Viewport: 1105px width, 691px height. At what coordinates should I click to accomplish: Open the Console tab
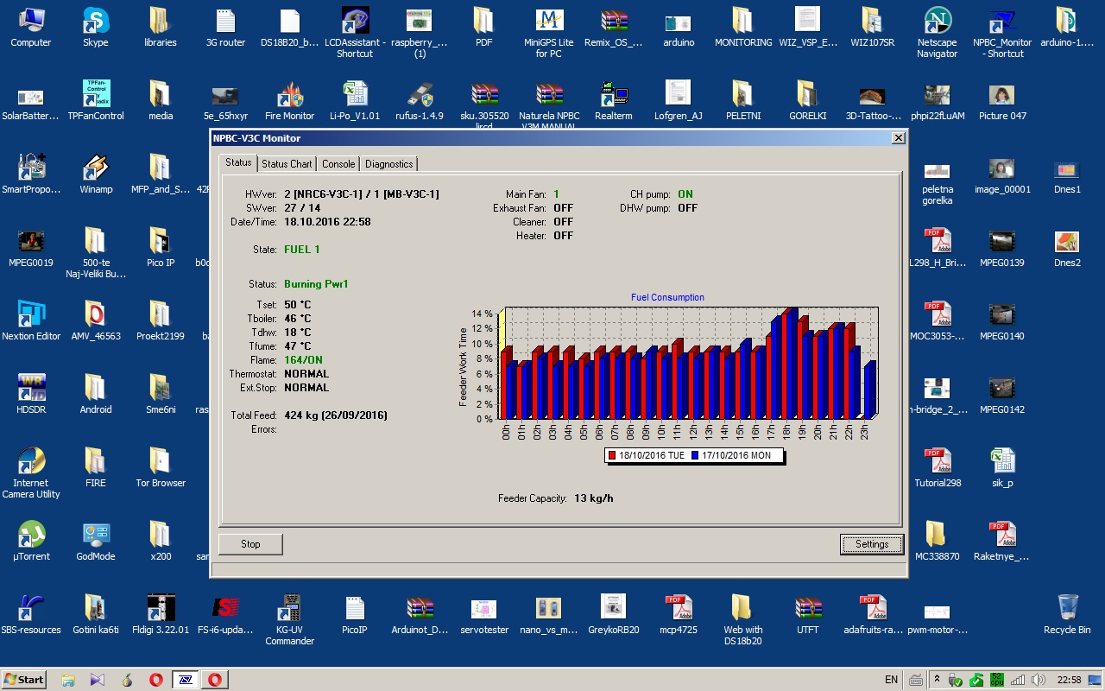click(x=338, y=164)
